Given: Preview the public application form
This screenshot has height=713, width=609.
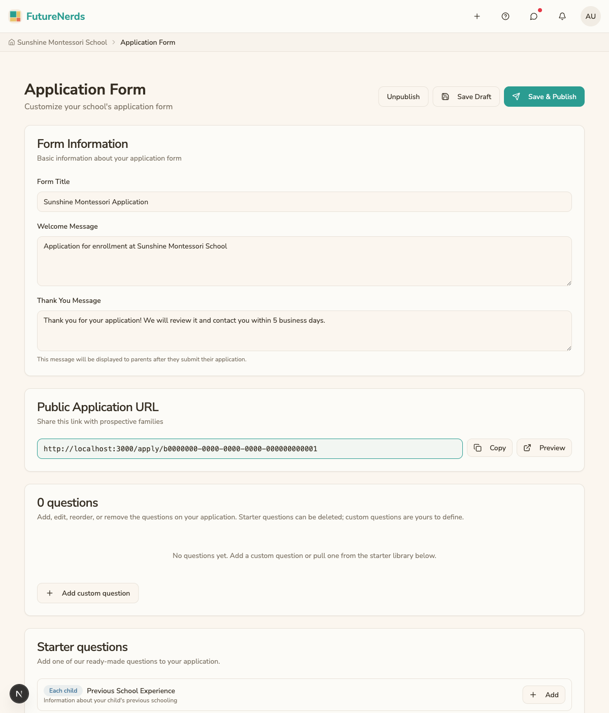Looking at the screenshot, I should click(x=544, y=448).
